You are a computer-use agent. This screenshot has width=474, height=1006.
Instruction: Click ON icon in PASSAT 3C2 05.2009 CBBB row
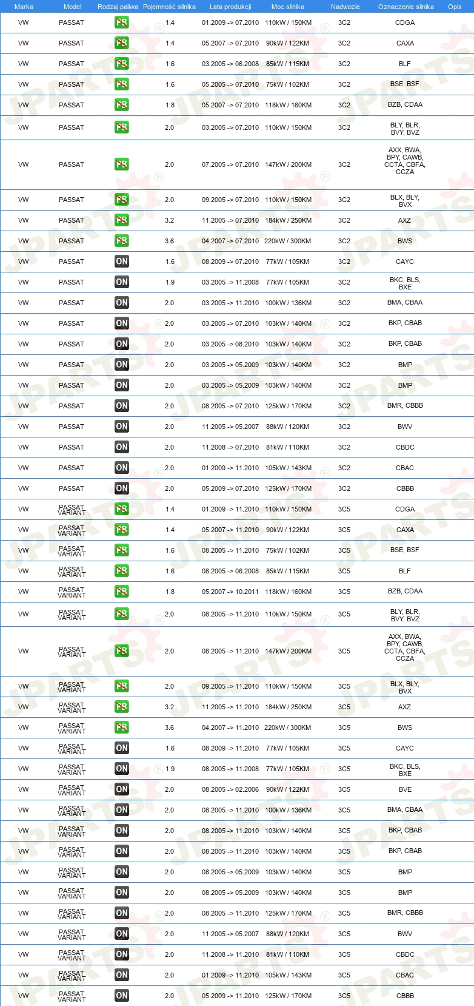[x=122, y=488]
